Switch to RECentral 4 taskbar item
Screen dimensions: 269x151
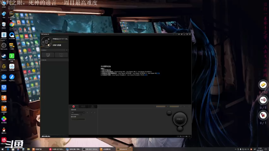pyautogui.click(x=124, y=149)
